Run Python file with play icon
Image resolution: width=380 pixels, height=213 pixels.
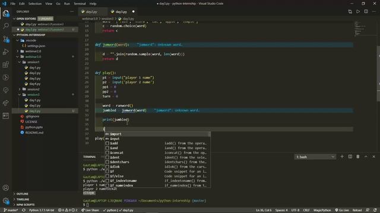click(358, 12)
